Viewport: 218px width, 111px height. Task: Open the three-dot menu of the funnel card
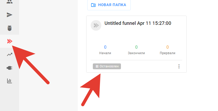179,66
